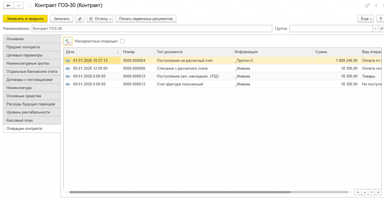Select the Операции контракта tab
This screenshot has height=200, width=384.
(32, 128)
